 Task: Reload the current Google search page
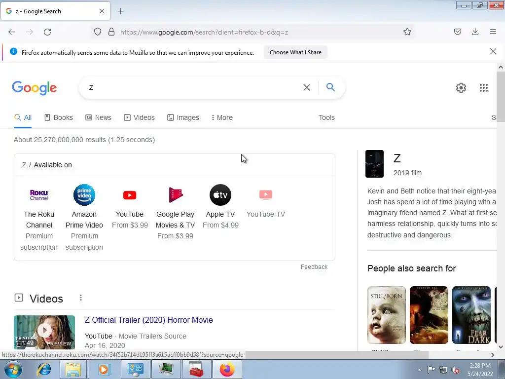coord(47,32)
